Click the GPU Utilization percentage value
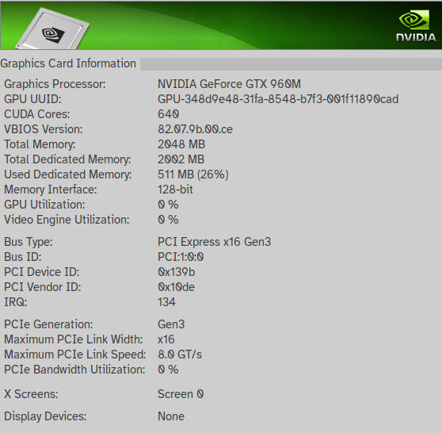This screenshot has width=442, height=433. pos(168,205)
